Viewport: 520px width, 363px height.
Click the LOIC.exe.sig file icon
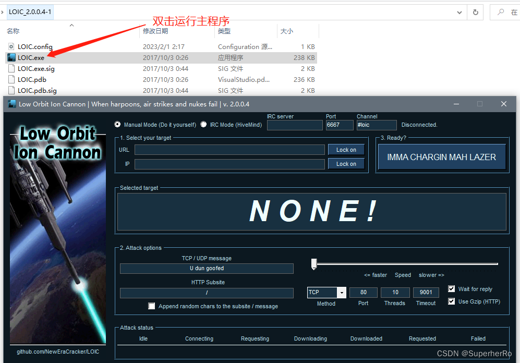[11, 68]
